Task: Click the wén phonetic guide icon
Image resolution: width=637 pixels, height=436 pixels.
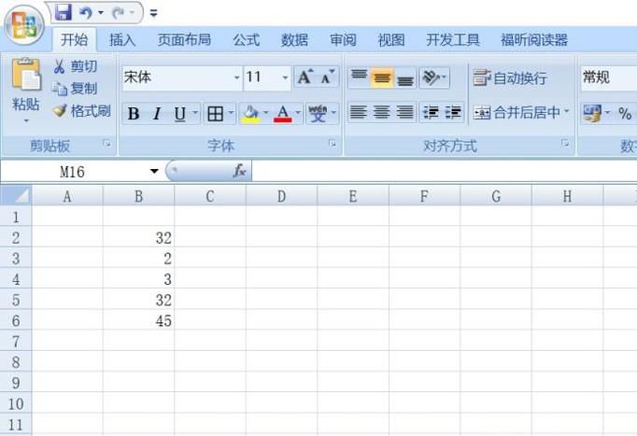Action: point(318,113)
